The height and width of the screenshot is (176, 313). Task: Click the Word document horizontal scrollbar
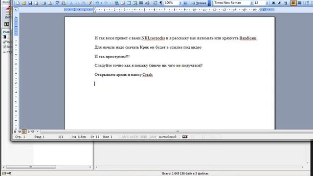click(x=177, y=132)
